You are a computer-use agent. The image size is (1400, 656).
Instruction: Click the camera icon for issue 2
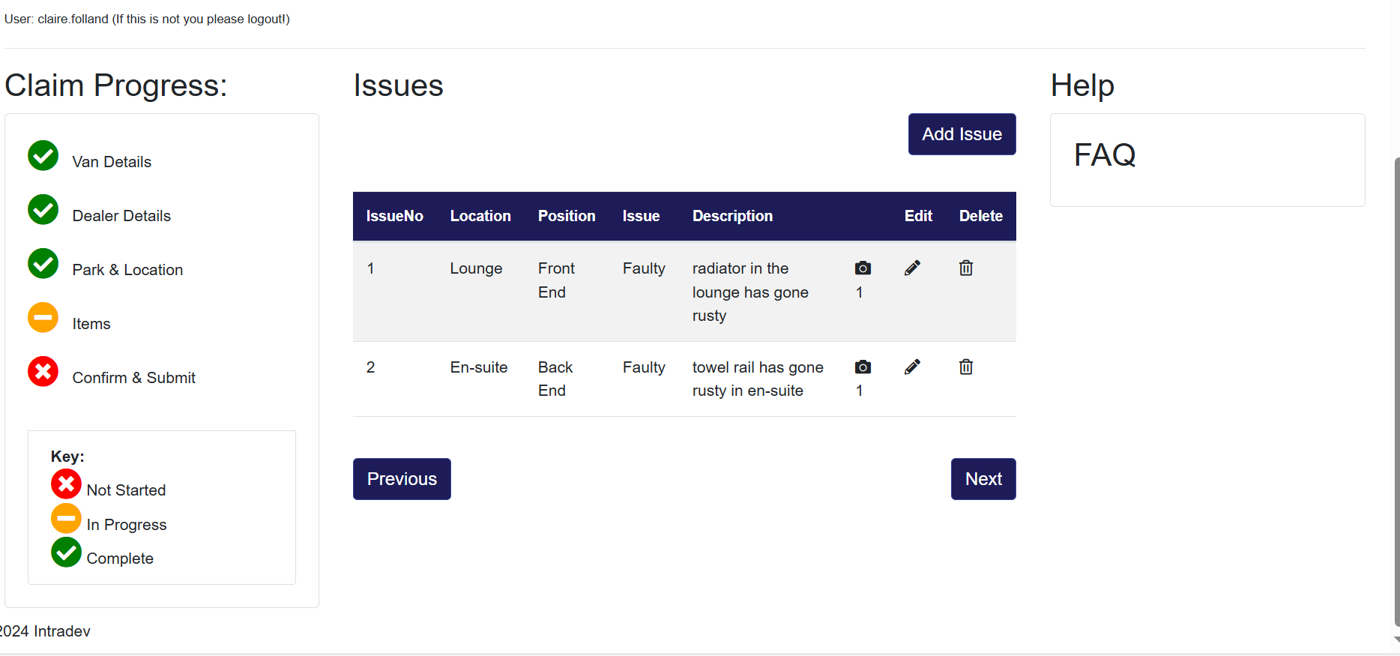[x=863, y=367]
